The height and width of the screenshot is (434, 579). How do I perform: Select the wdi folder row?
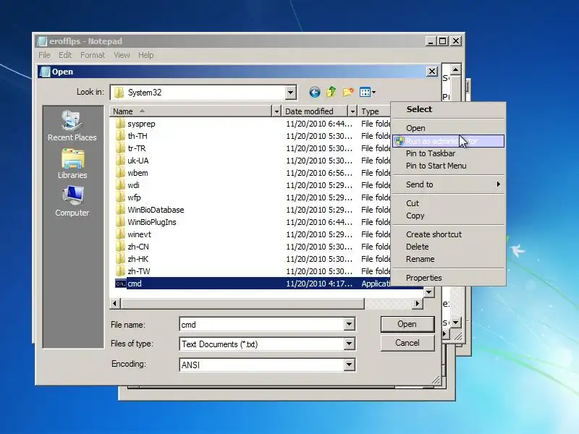point(252,185)
